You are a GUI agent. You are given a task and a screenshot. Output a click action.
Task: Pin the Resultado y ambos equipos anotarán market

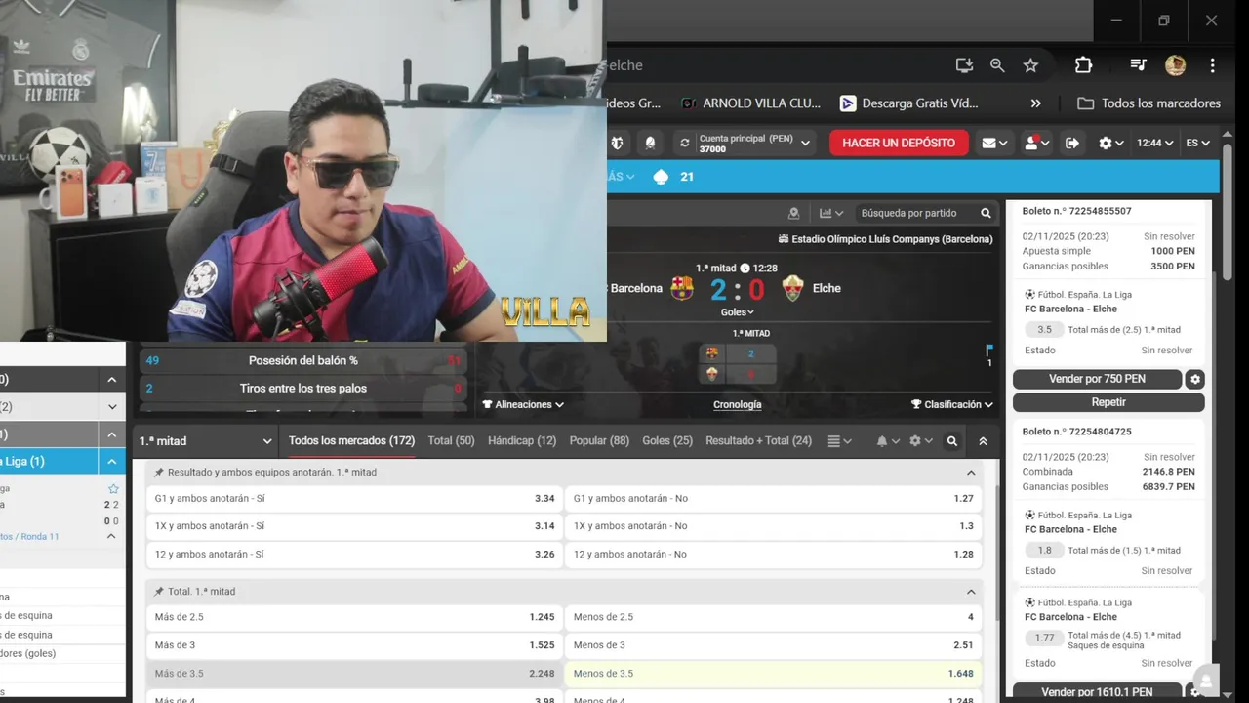pos(159,473)
